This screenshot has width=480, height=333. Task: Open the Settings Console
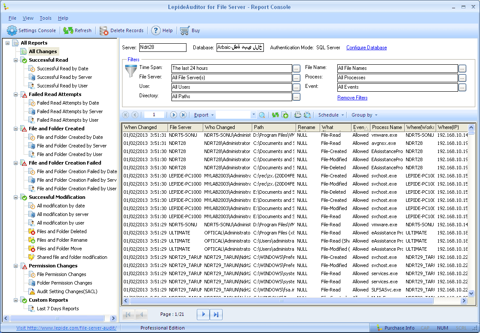tap(31, 30)
